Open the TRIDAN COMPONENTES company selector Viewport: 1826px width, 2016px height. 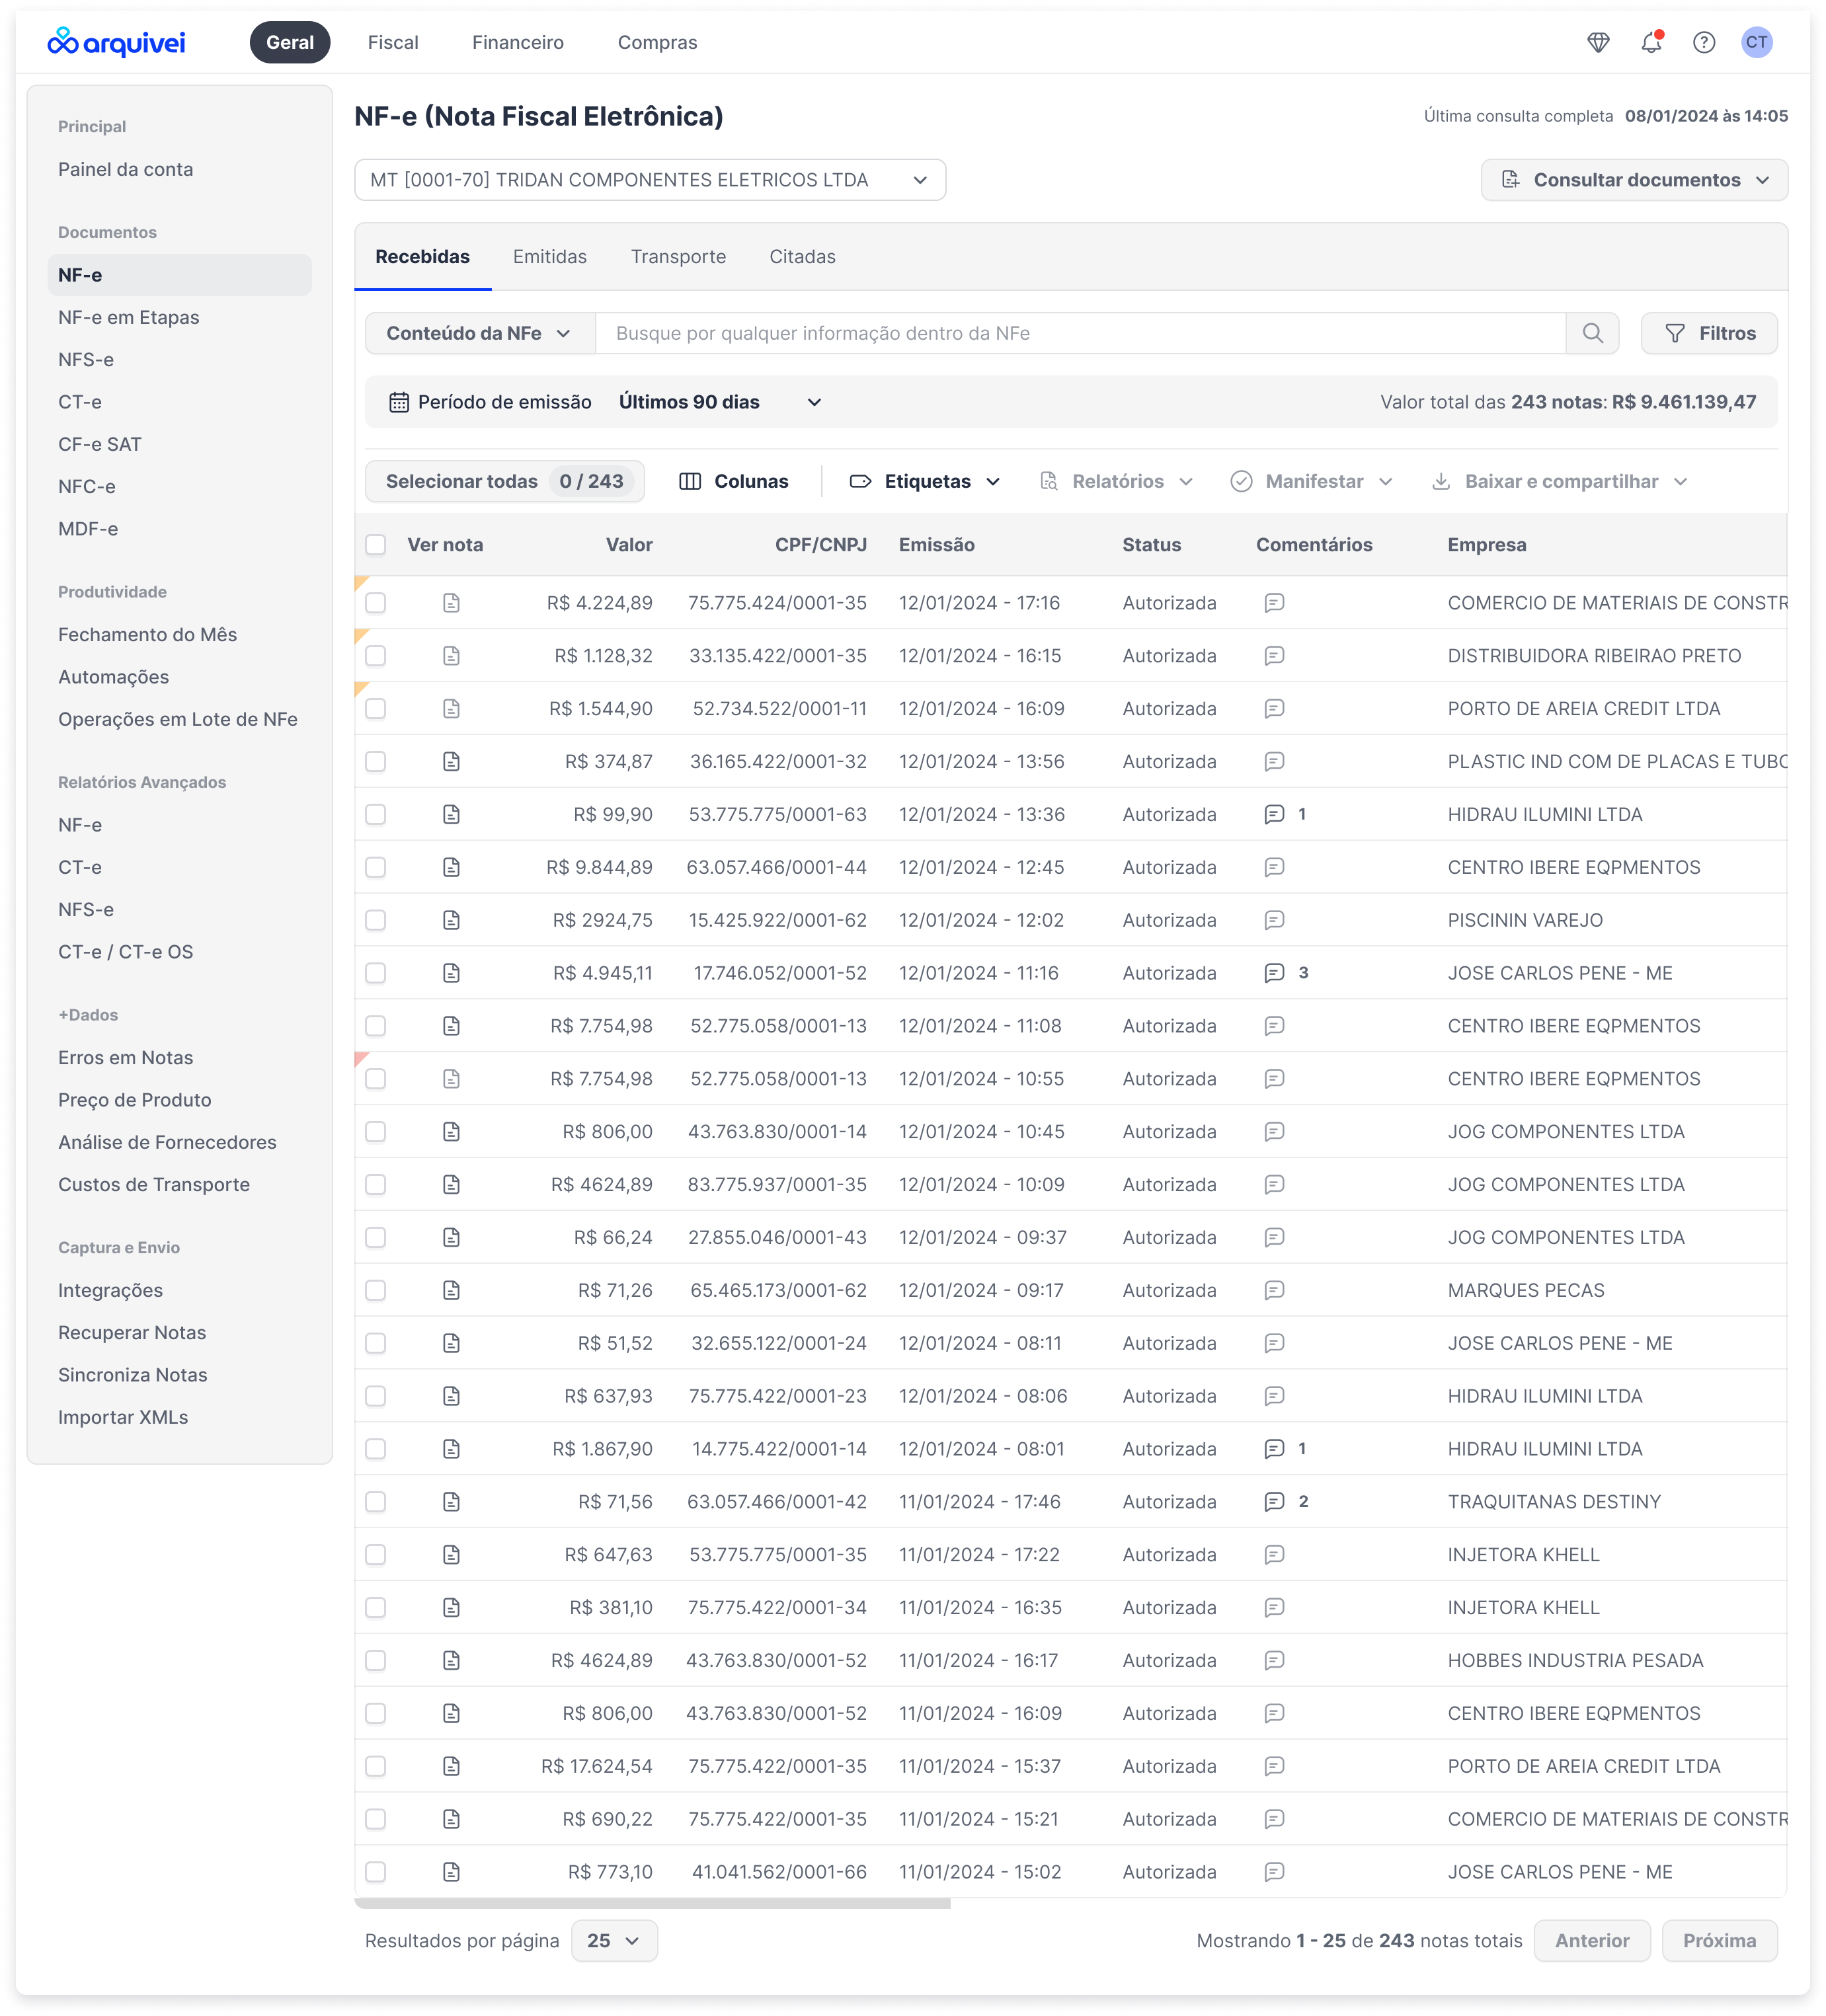coord(650,180)
